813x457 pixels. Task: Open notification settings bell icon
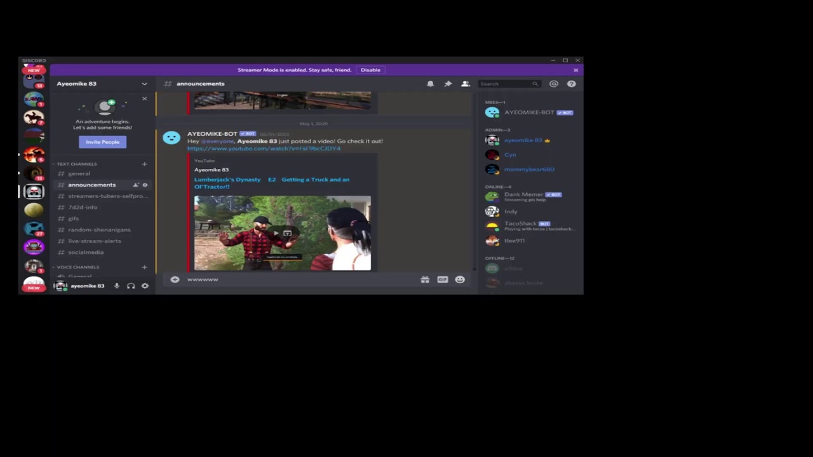(x=430, y=84)
